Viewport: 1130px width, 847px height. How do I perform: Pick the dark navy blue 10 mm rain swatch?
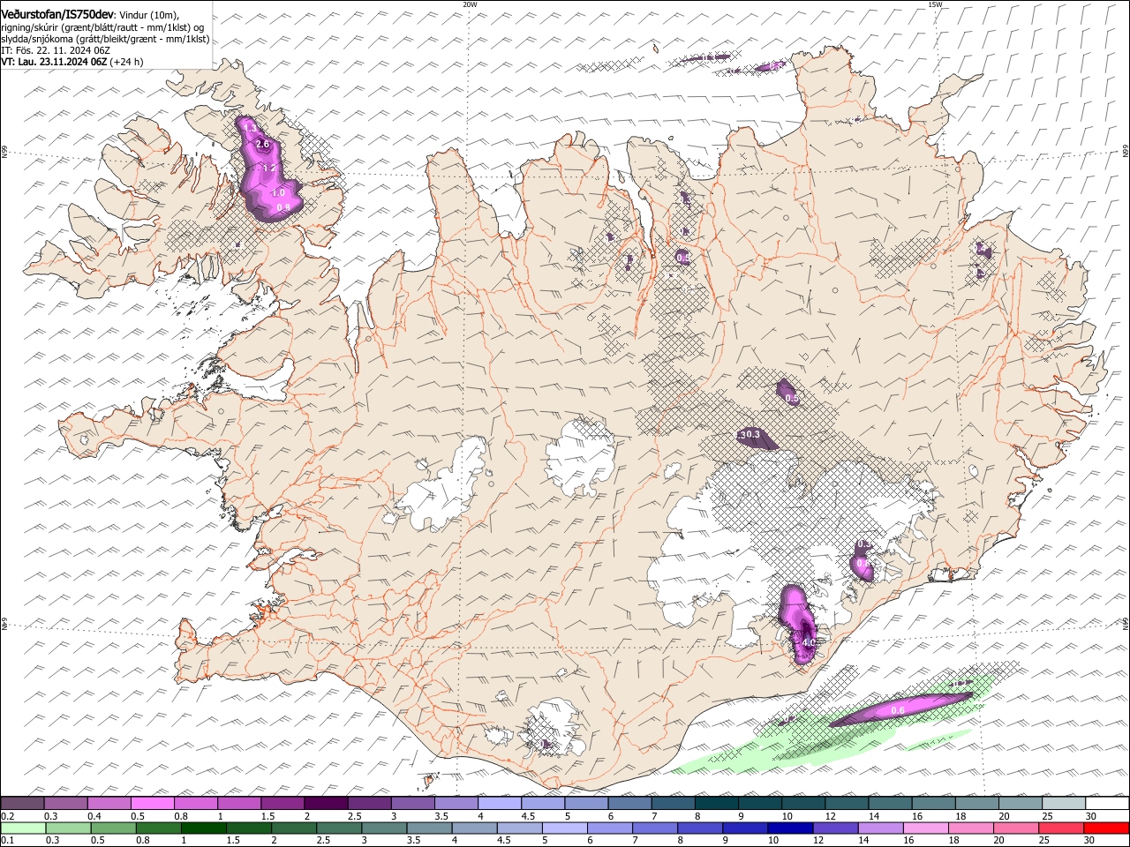coord(789,828)
